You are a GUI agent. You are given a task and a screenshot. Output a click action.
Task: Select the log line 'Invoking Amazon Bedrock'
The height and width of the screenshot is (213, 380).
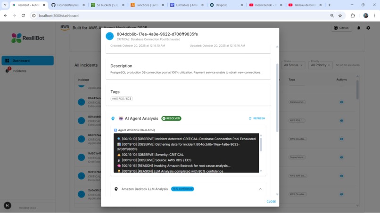point(173,166)
